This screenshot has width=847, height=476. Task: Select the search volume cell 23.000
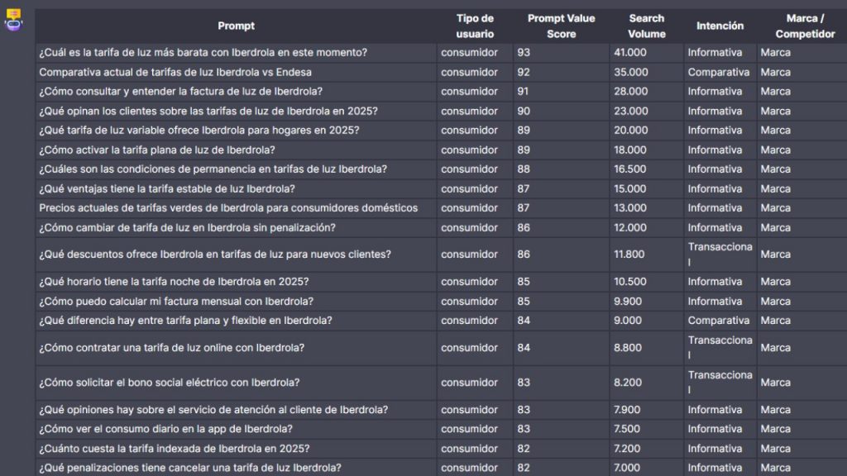(x=630, y=111)
